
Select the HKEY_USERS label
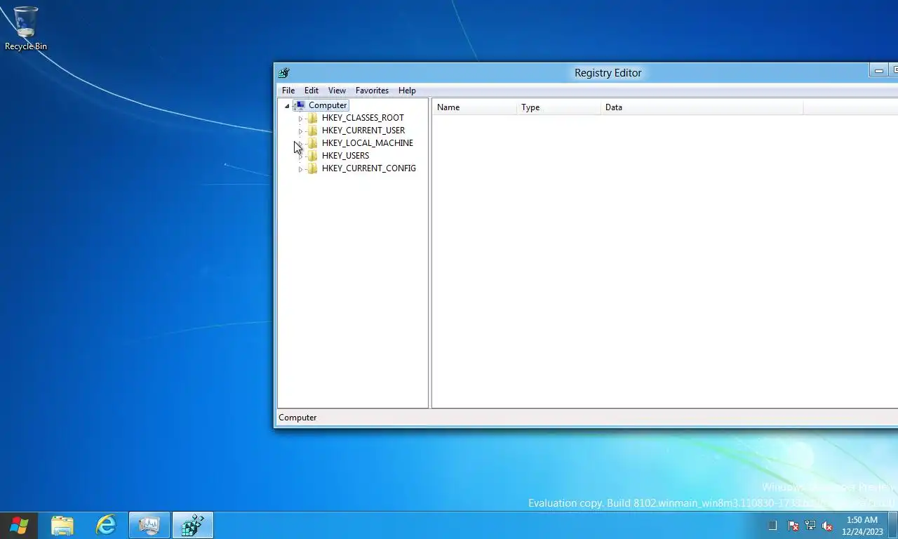tap(345, 156)
